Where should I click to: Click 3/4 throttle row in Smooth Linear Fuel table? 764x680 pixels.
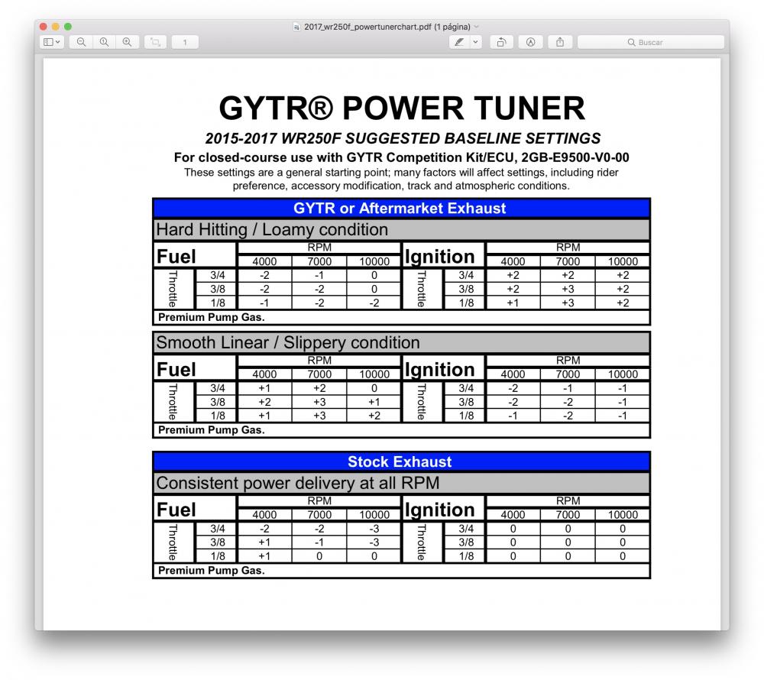tap(217, 388)
